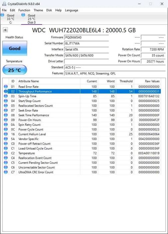Click the Standard field ACS-5
Image resolution: width=168 pixels, height=234 pixels.
pos(115,68)
